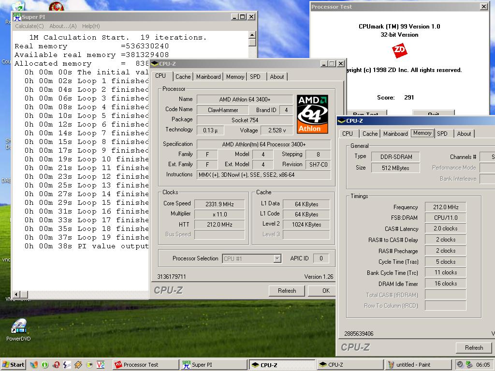
Task: Open the Start menu
Action: 13,365
